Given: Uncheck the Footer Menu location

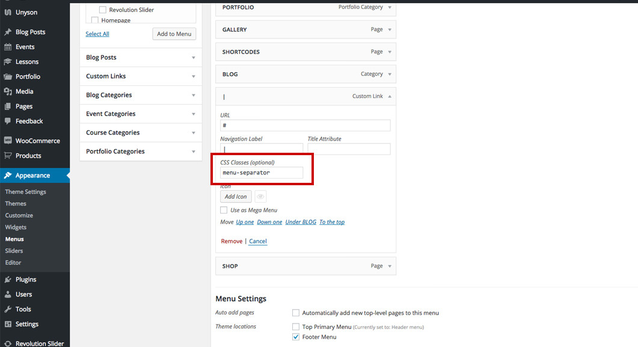Looking at the screenshot, I should click(296, 337).
